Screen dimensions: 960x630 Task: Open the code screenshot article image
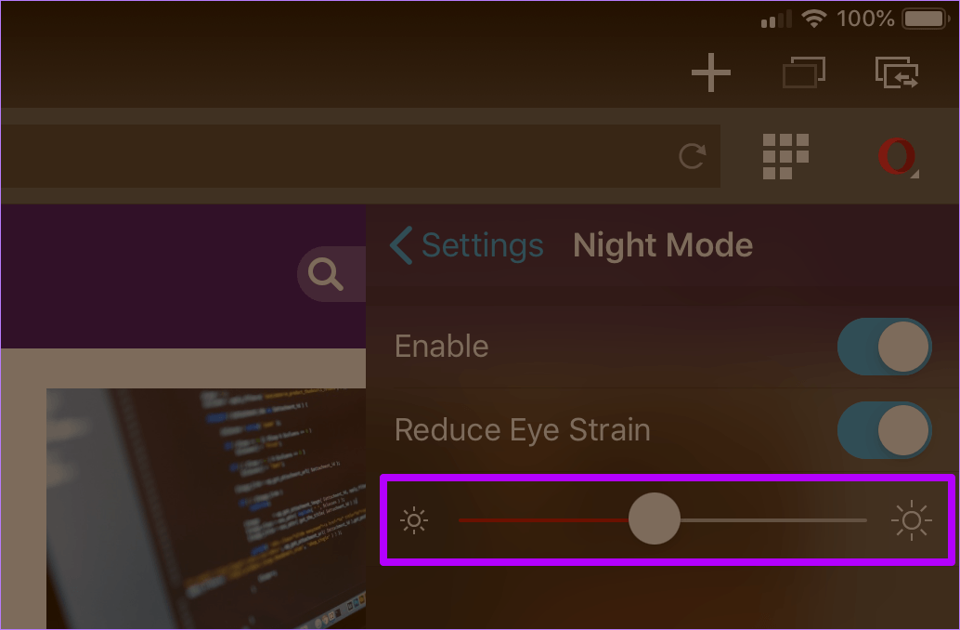(x=204, y=506)
